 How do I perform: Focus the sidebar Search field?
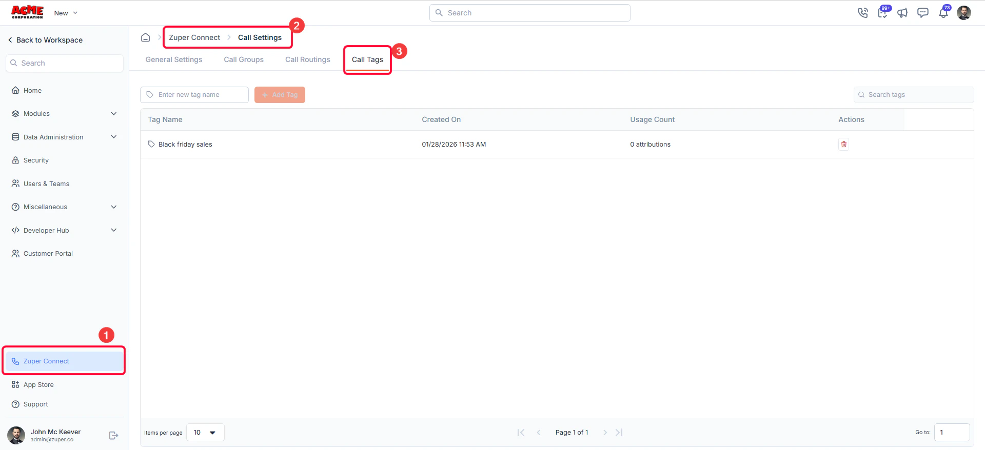point(65,63)
